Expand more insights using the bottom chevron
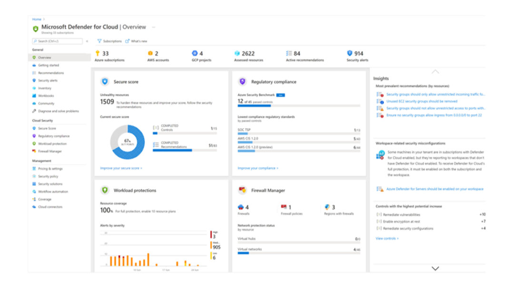This screenshot has height=288, width=513. [x=435, y=268]
